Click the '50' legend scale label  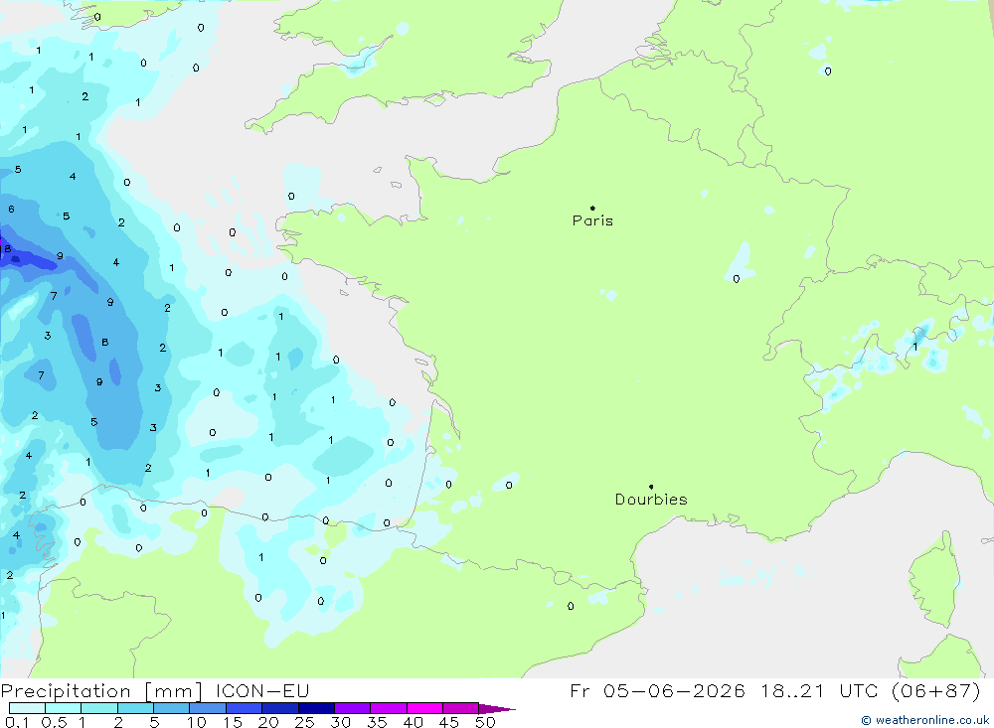pos(485,722)
